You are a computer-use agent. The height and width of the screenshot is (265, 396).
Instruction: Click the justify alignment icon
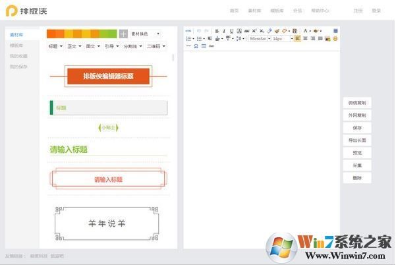coord(320,39)
